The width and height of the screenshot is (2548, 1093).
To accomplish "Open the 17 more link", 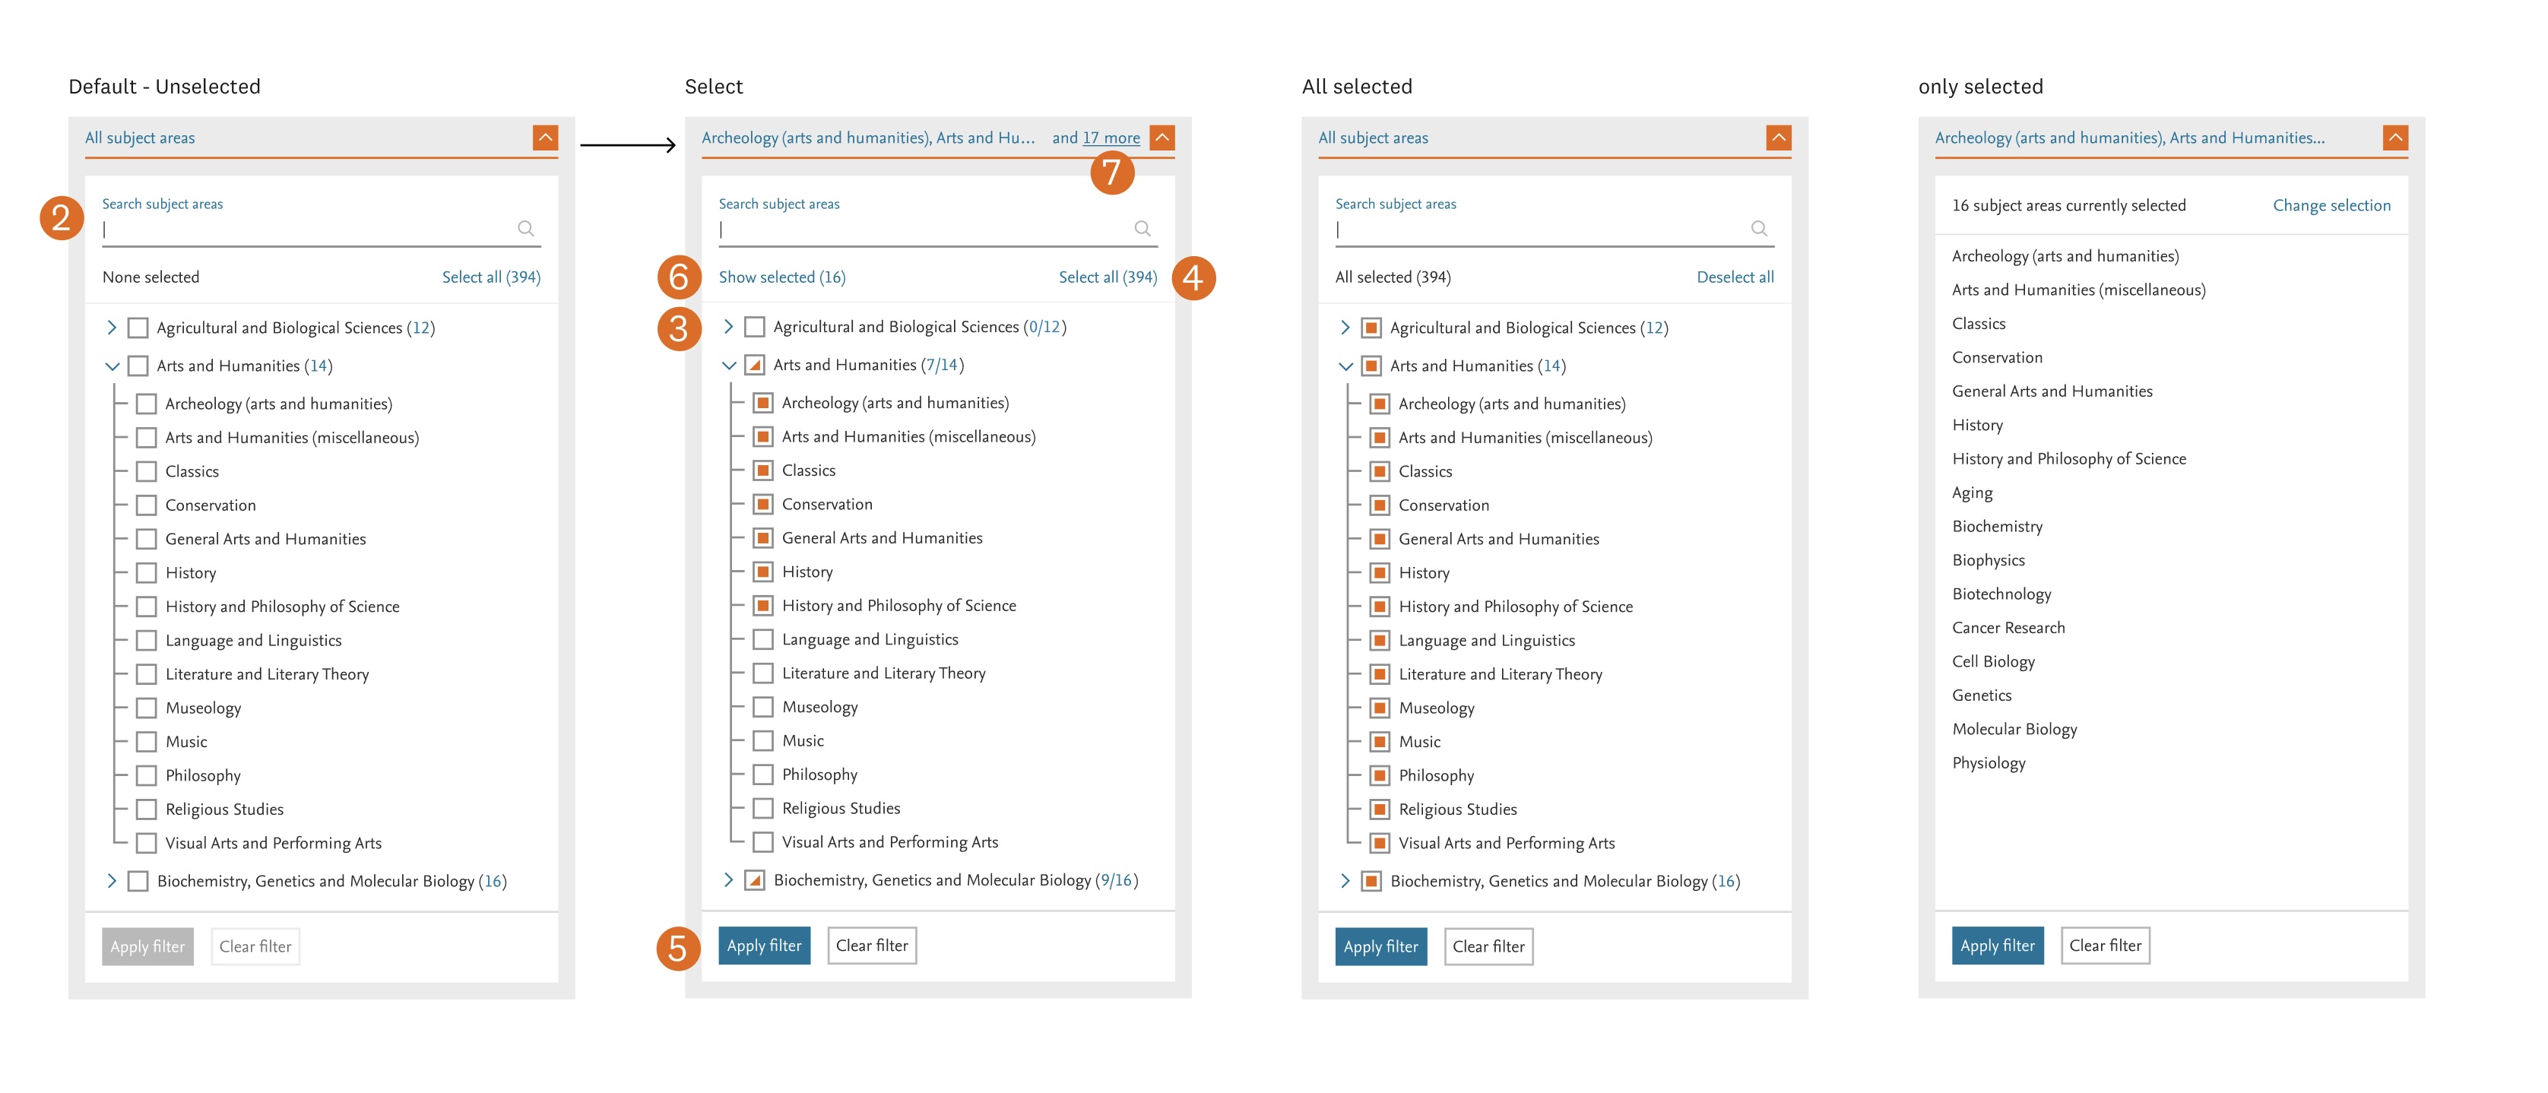I will [x=1112, y=138].
